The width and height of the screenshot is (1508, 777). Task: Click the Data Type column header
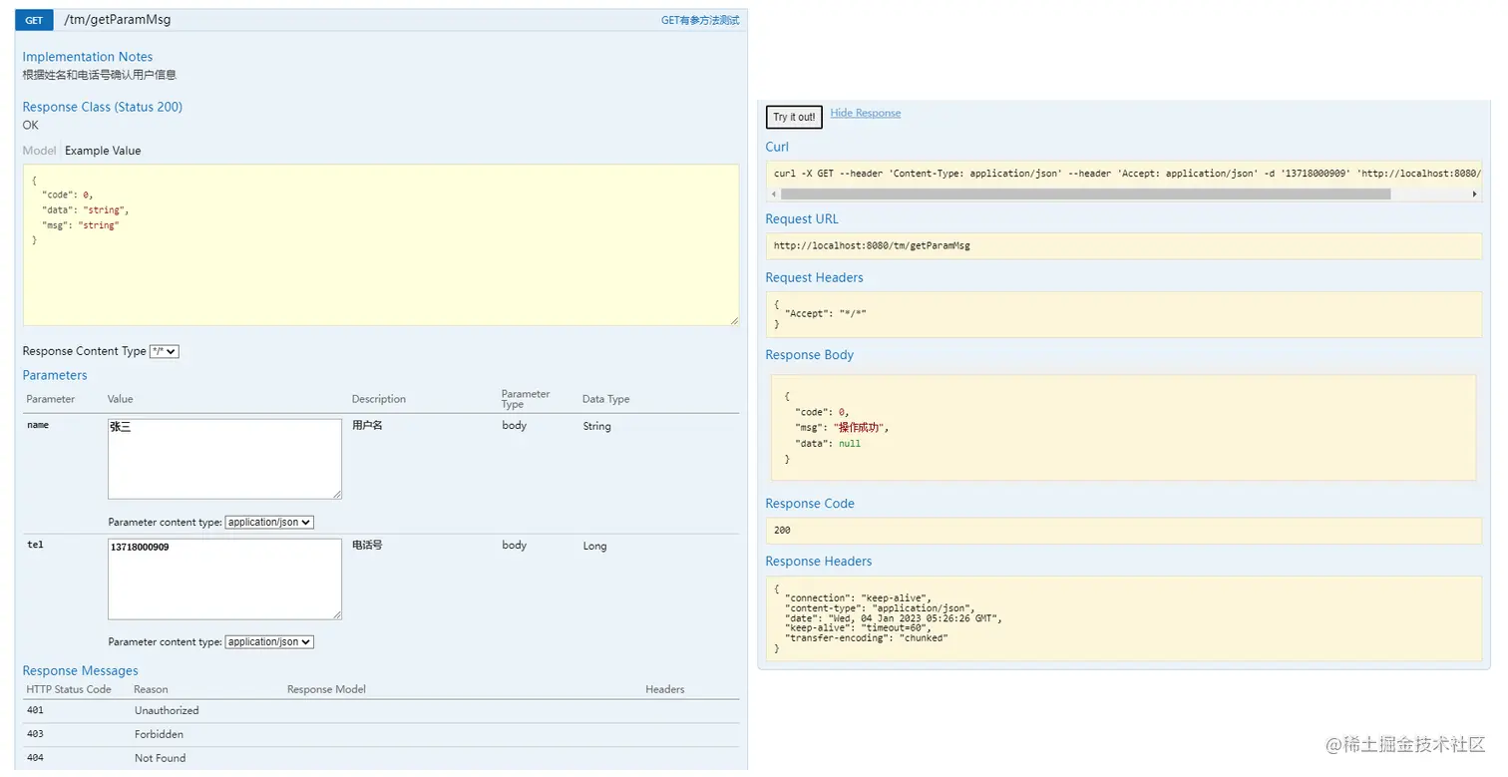[x=605, y=399]
